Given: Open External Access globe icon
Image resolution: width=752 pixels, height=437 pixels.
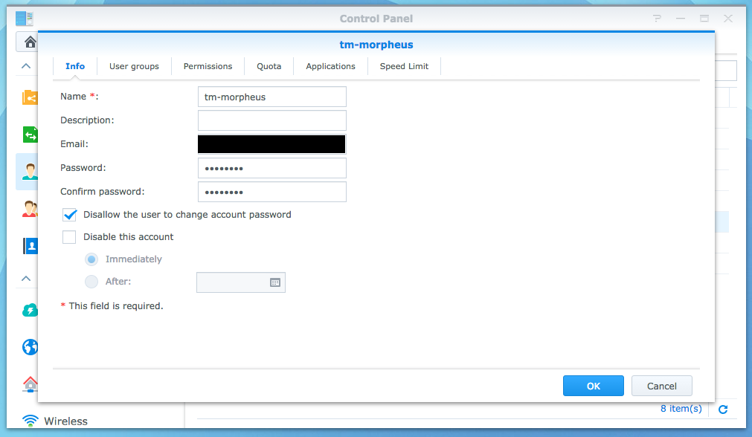Looking at the screenshot, I should 30,346.
